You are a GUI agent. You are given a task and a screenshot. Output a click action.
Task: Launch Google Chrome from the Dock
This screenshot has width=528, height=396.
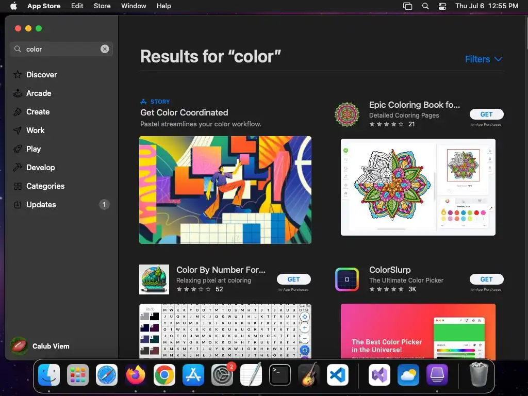164,375
